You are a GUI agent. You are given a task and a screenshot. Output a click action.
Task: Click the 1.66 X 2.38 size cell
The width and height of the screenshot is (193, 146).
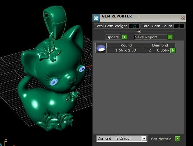tap(125, 50)
